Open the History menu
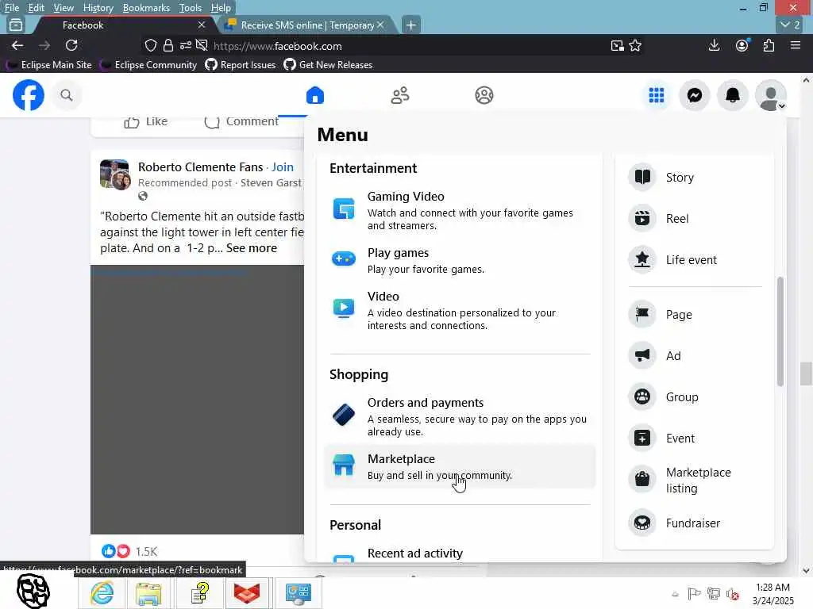Image resolution: width=813 pixels, height=609 pixels. pos(98,8)
